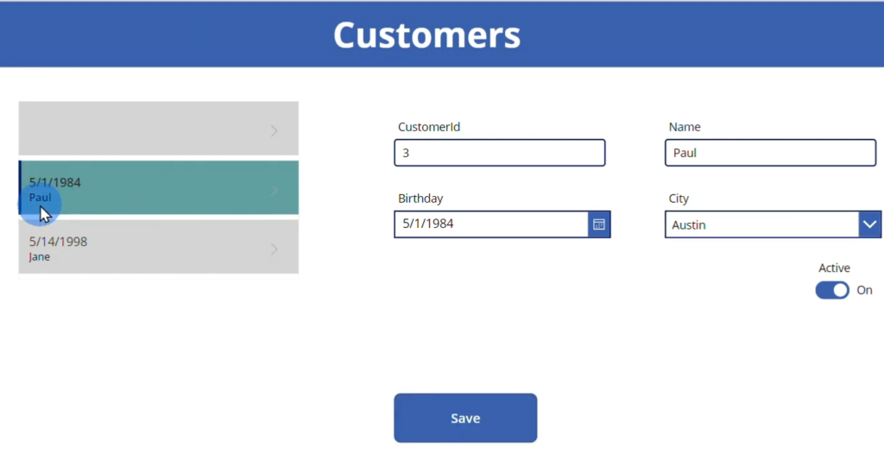Viewport: 884px width, 461px height.
Task: Click the Birthday field label
Action: [420, 199]
